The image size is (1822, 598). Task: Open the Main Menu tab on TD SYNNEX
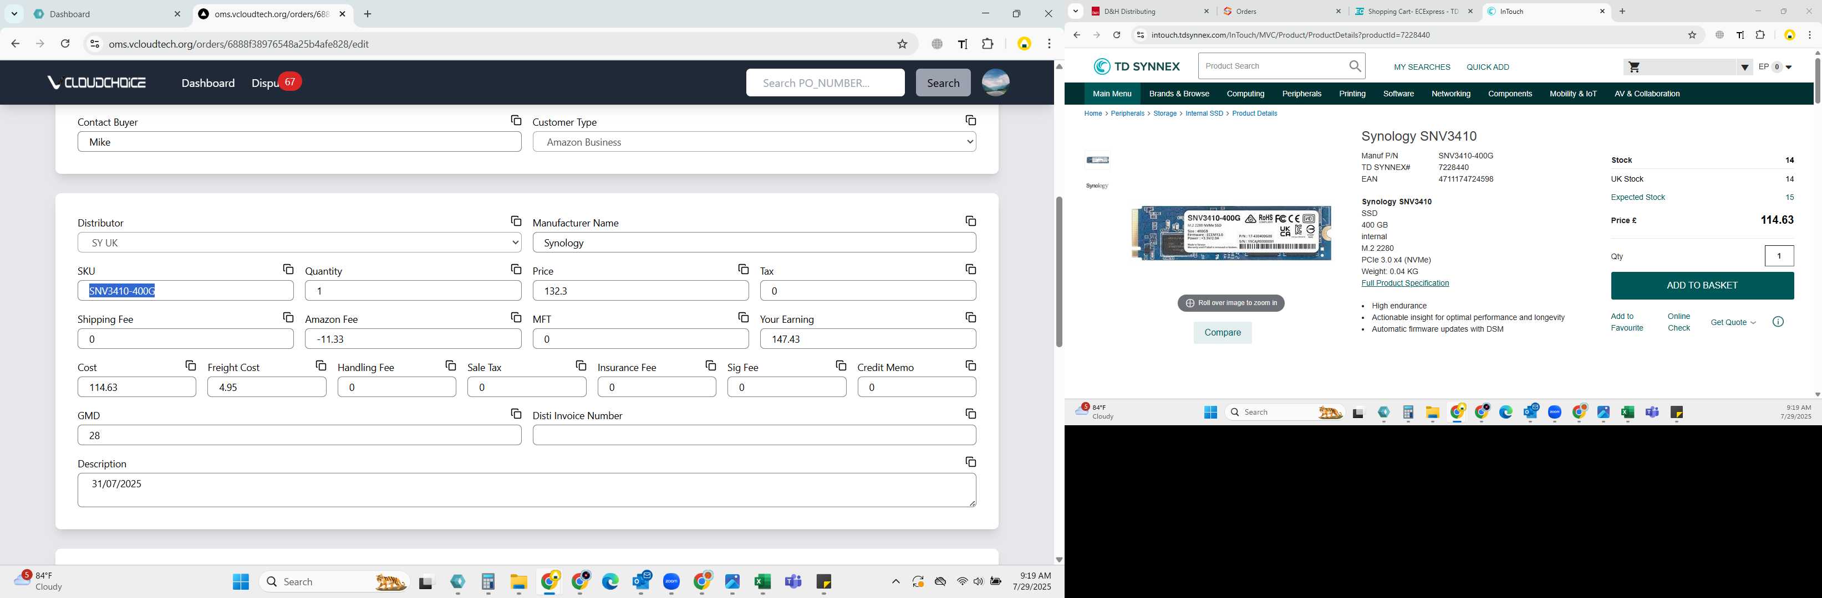pos(1111,94)
